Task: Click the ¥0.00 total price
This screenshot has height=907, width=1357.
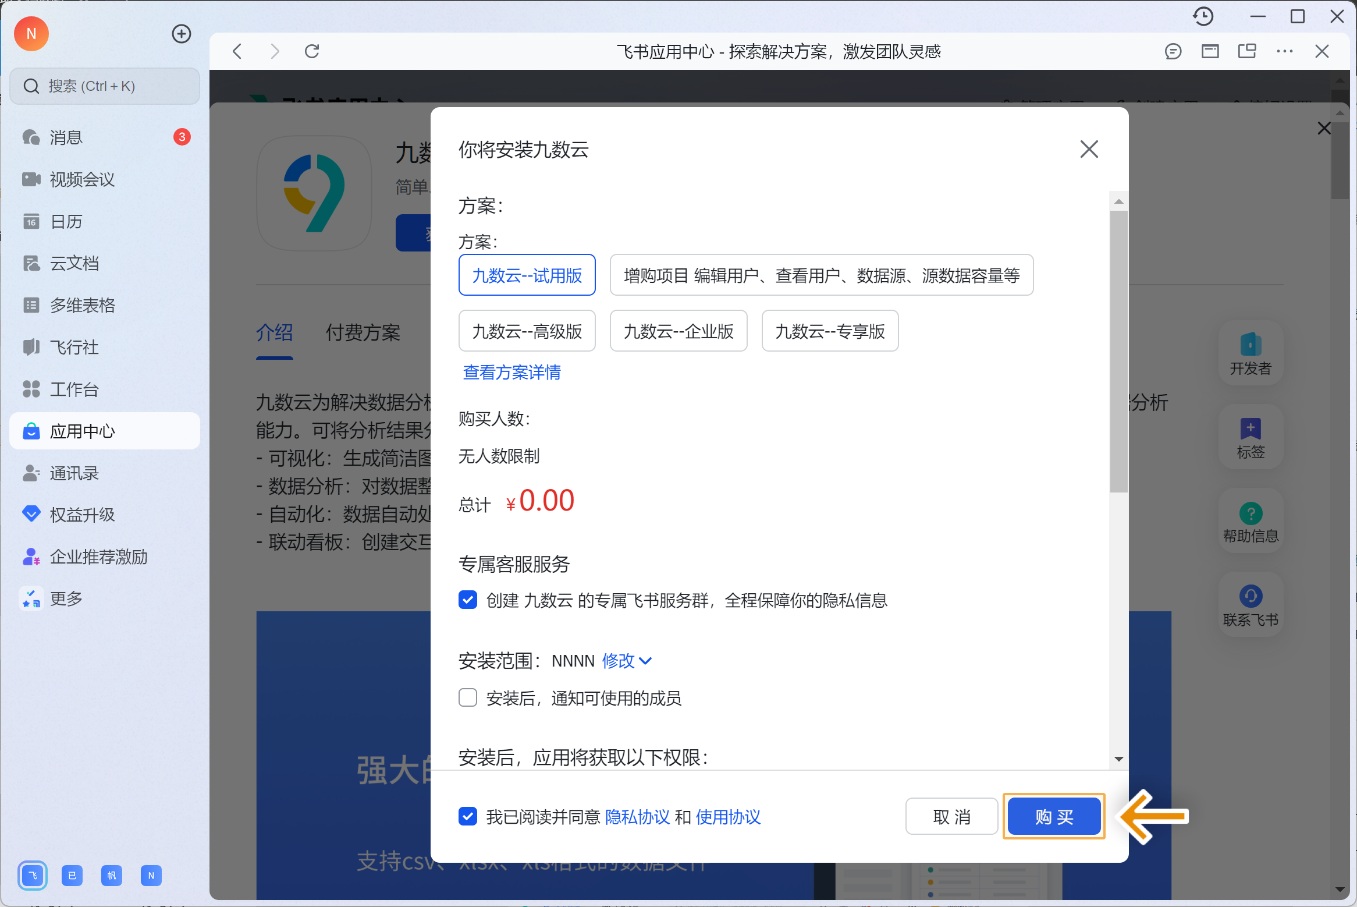Action: [540, 501]
